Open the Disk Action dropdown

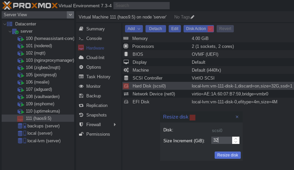point(198,29)
